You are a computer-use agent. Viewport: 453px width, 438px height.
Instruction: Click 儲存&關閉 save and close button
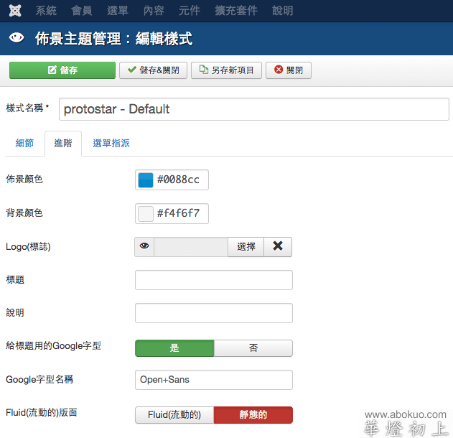click(154, 70)
